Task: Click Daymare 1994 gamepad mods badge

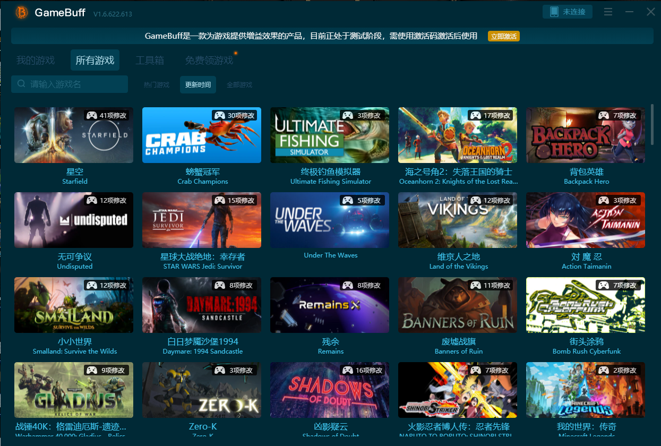Action: tap(235, 285)
